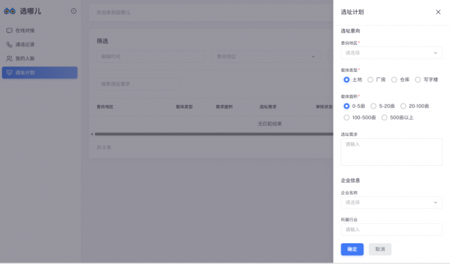Viewport: 450px width, 264px height.
Task: Click 需求面积 column header
Action: [224, 107]
